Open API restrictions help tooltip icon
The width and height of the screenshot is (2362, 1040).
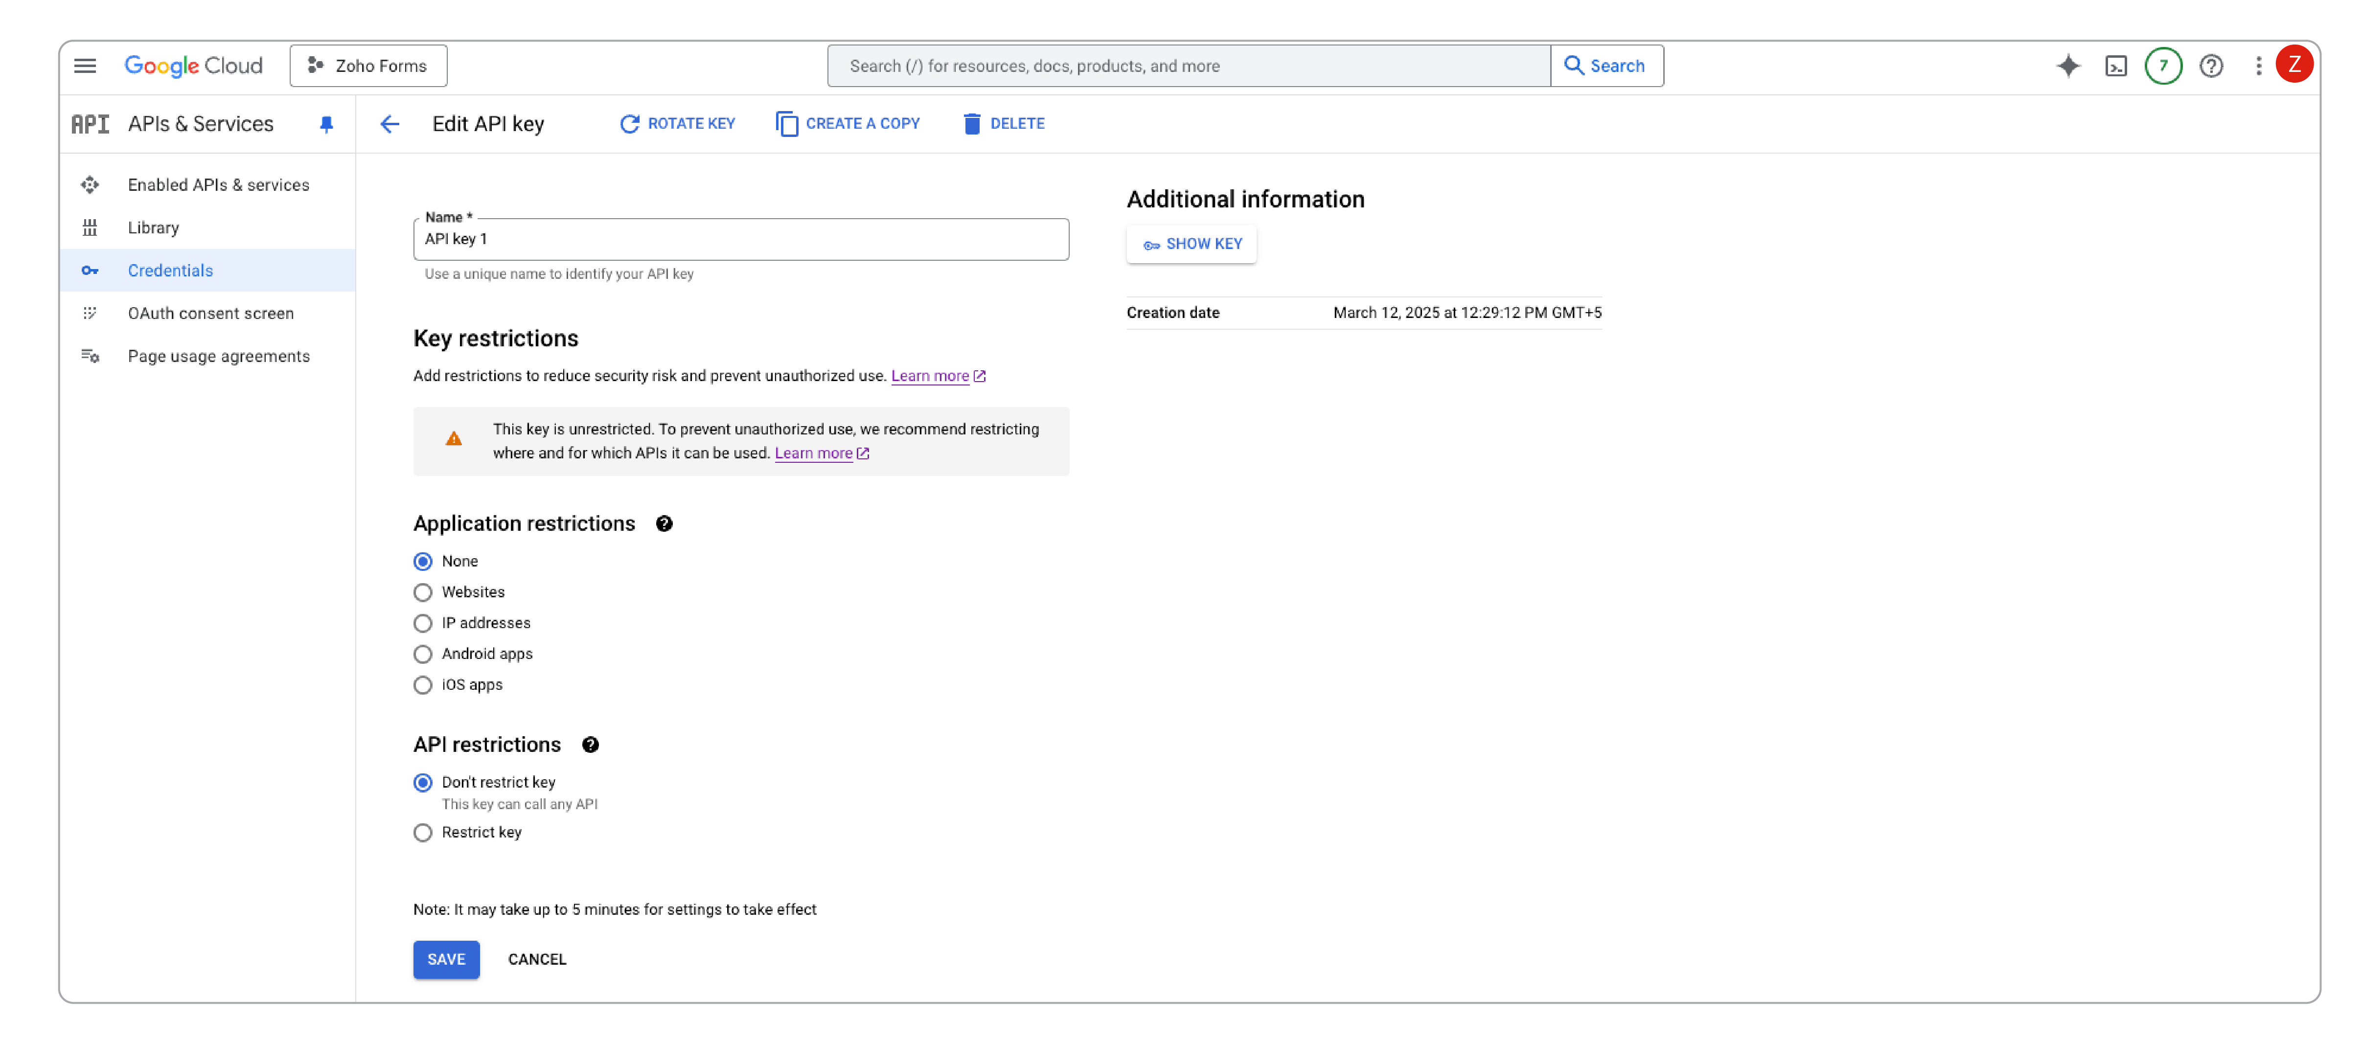tap(591, 744)
